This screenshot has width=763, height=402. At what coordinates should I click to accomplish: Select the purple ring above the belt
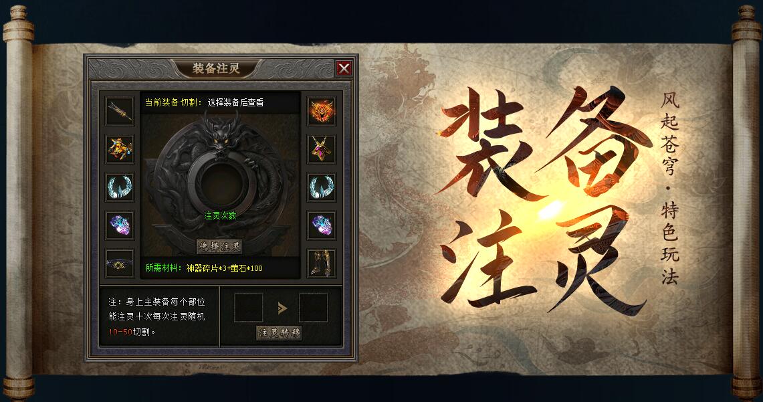[120, 225]
